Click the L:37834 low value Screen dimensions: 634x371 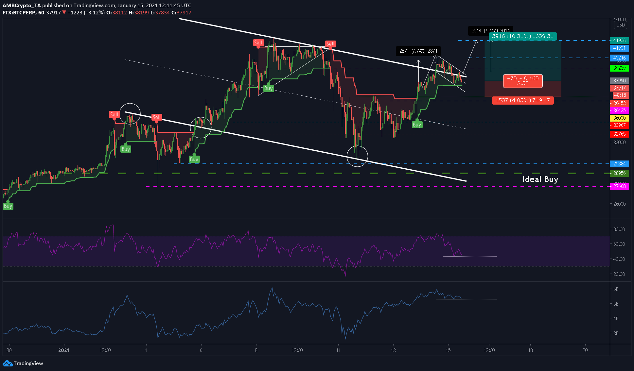tap(160, 12)
